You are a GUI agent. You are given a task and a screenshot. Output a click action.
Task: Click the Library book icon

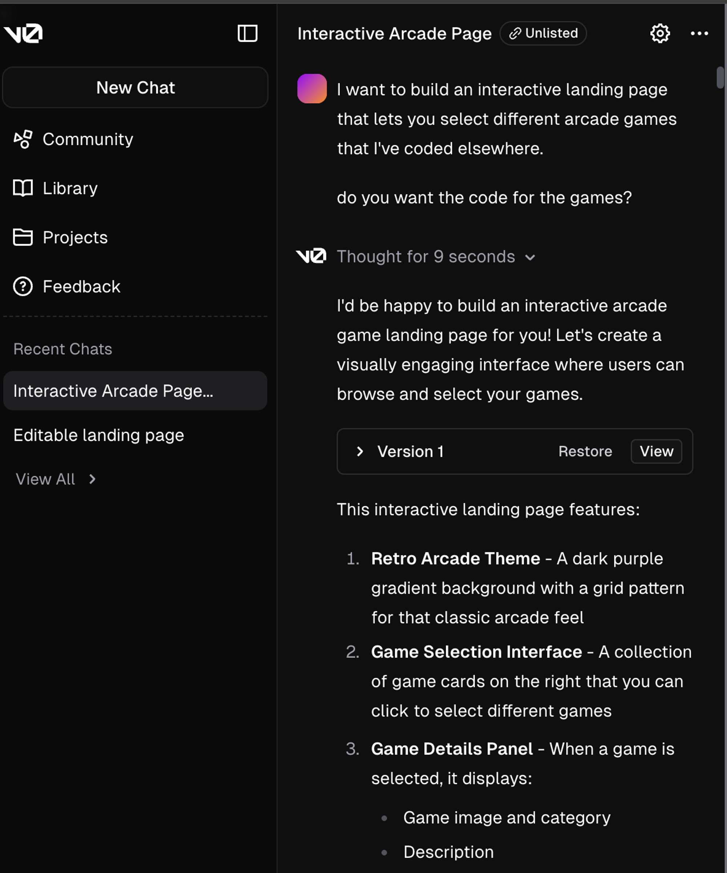tap(23, 188)
